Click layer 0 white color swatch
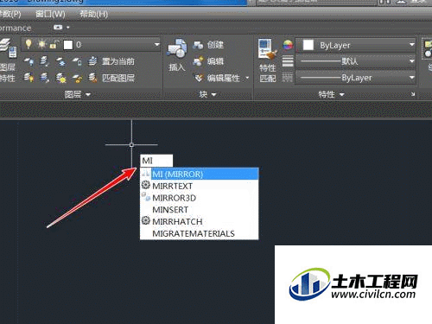The image size is (432, 324). point(68,45)
